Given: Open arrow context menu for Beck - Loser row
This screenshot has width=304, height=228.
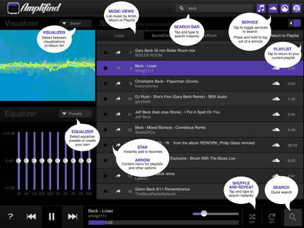Looking at the screenshot, I should (x=118, y=68).
